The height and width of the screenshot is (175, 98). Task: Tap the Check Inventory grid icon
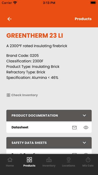click(8, 95)
